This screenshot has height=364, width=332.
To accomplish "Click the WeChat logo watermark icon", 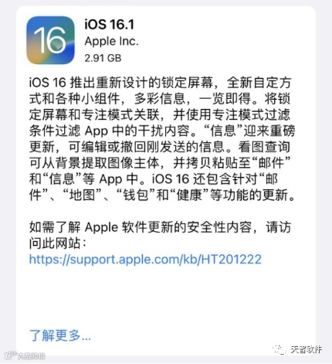I will tap(279, 349).
